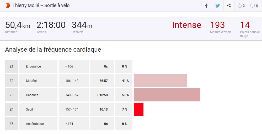Click the Intense effort label
The image size is (262, 134).
click(x=186, y=25)
